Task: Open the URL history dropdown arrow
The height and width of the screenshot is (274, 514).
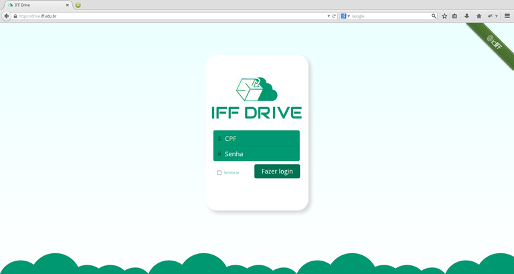Action: tap(329, 16)
